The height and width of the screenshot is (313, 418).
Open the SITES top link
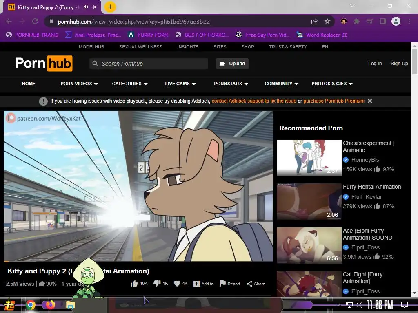coord(220,47)
